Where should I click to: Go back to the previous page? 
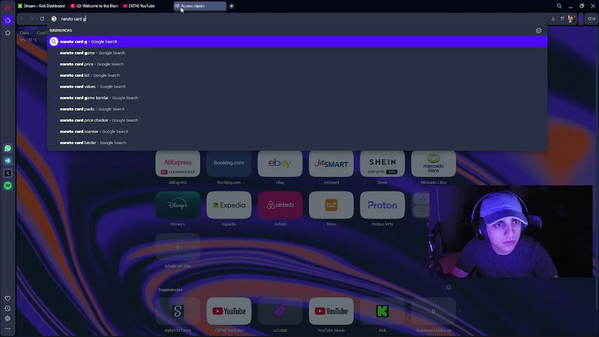click(x=22, y=19)
